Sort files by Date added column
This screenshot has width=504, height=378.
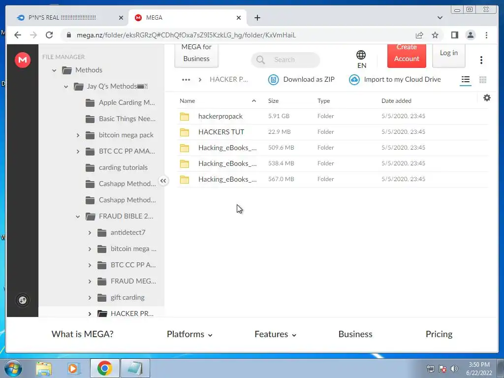coord(396,101)
